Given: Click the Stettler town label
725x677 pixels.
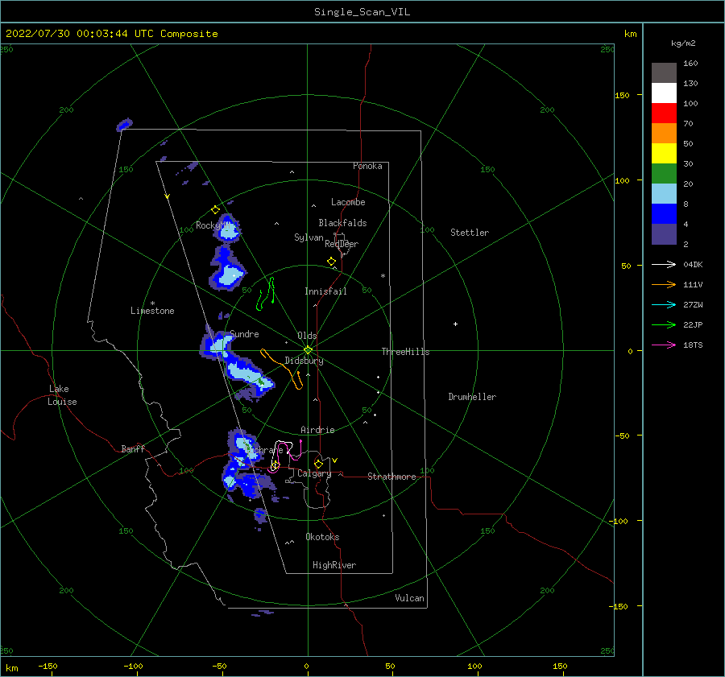Looking at the screenshot, I should pos(470,233).
